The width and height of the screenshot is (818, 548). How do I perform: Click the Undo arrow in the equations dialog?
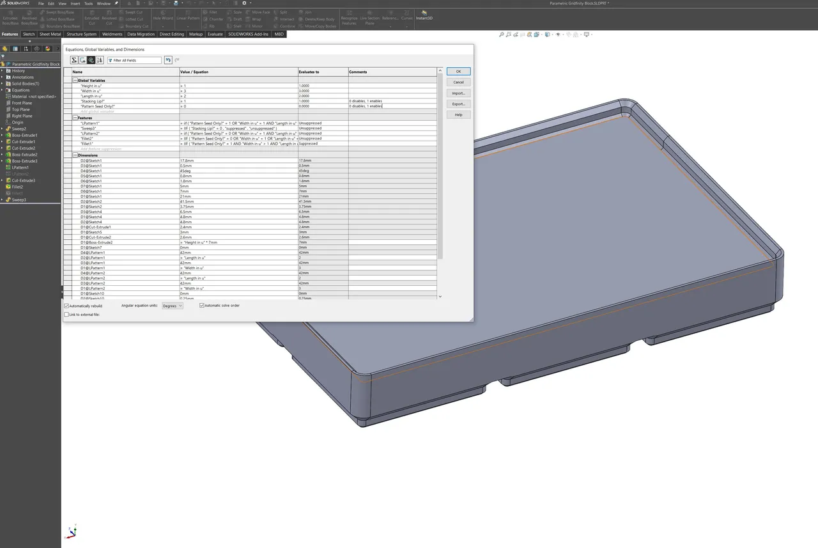[168, 59]
